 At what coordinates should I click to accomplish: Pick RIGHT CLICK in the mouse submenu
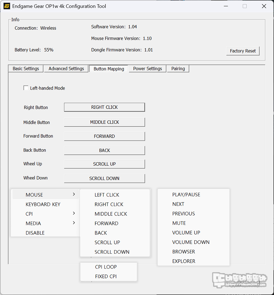click(115, 204)
